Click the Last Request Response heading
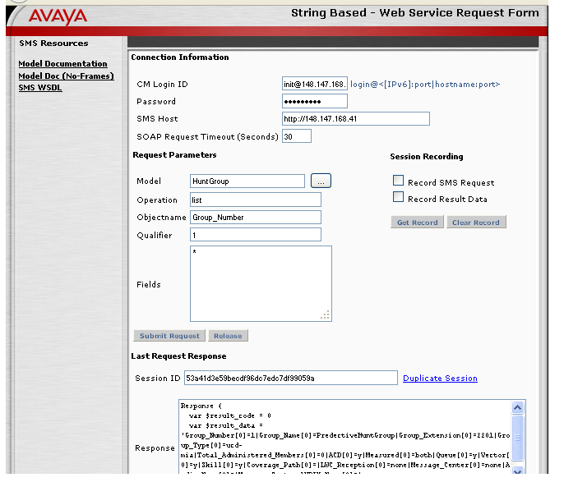This screenshot has height=482, width=564. click(178, 356)
